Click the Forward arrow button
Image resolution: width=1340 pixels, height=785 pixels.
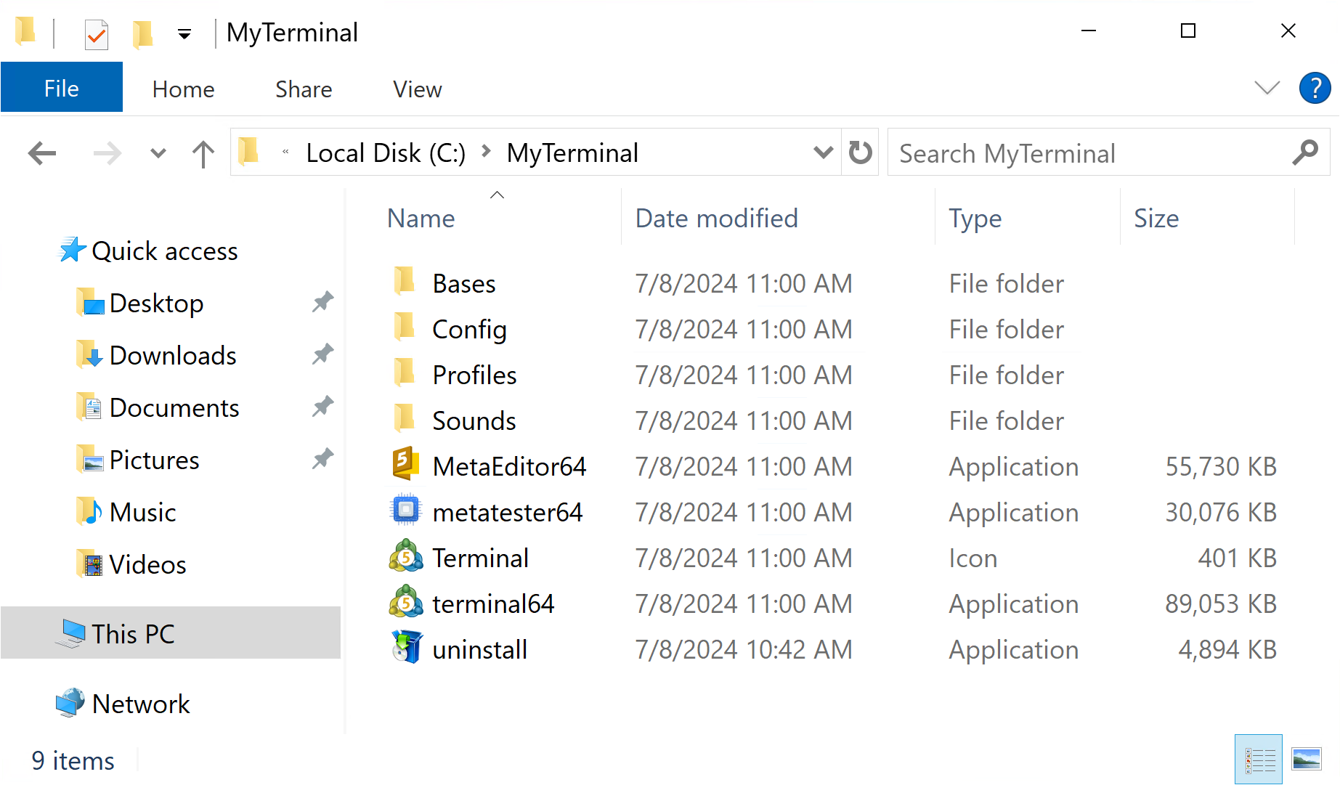107,153
